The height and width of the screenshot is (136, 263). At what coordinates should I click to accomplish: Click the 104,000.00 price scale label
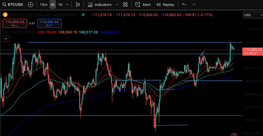tap(253, 94)
